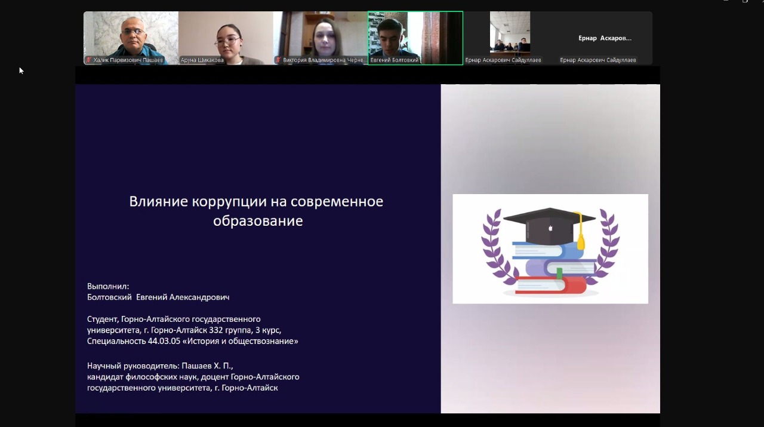Click the camera-off tile showing "Ернар Аскаров..."
Screen dimensions: 764x427
coord(605,38)
